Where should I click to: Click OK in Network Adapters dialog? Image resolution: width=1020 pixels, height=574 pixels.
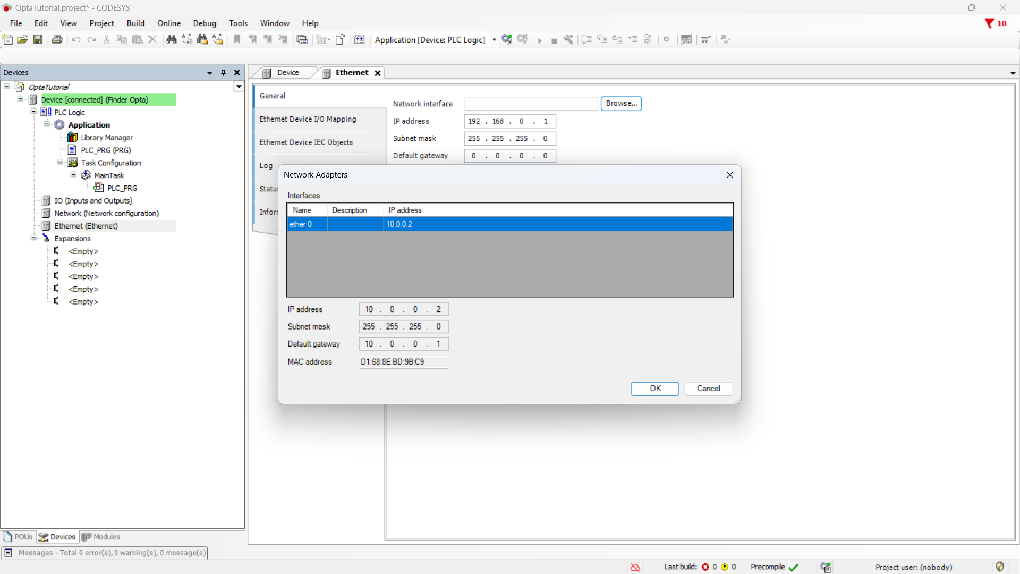pyautogui.click(x=654, y=389)
